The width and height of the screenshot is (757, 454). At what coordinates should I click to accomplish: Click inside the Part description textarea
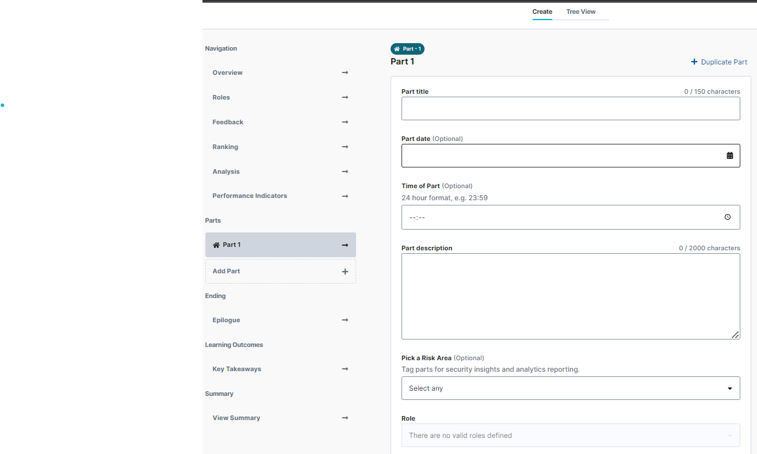pyautogui.click(x=570, y=296)
